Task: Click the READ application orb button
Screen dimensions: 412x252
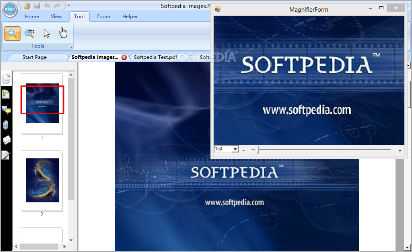Action: click(10, 10)
